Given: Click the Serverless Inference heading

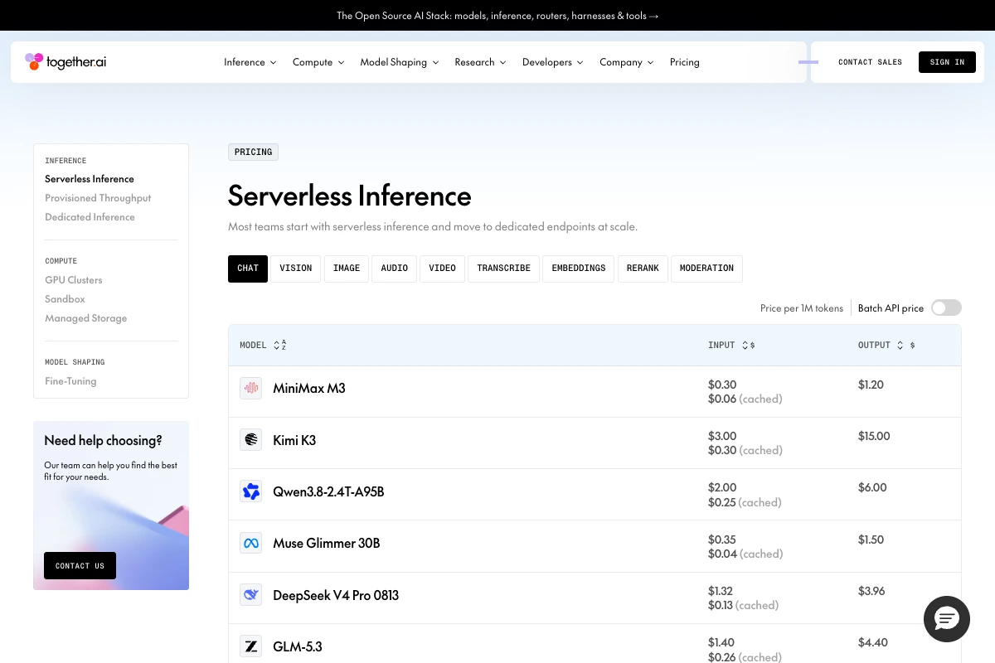Looking at the screenshot, I should pos(350,196).
